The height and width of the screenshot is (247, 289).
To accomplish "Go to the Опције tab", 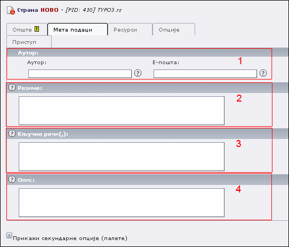I will (x=174, y=29).
